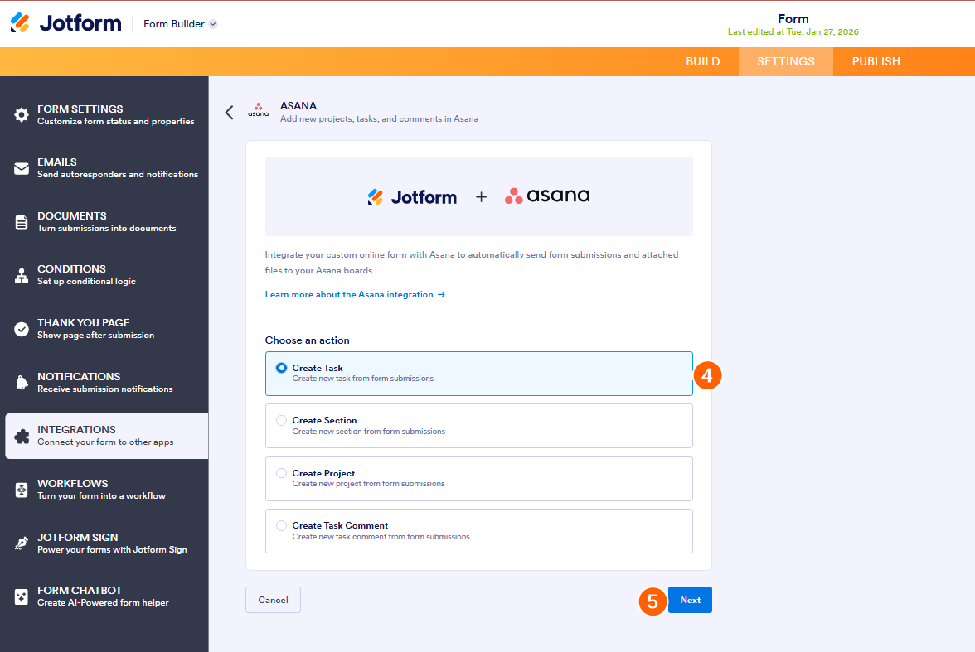The width and height of the screenshot is (975, 652).
Task: Open the Form Builder dropdown
Action: (x=180, y=23)
